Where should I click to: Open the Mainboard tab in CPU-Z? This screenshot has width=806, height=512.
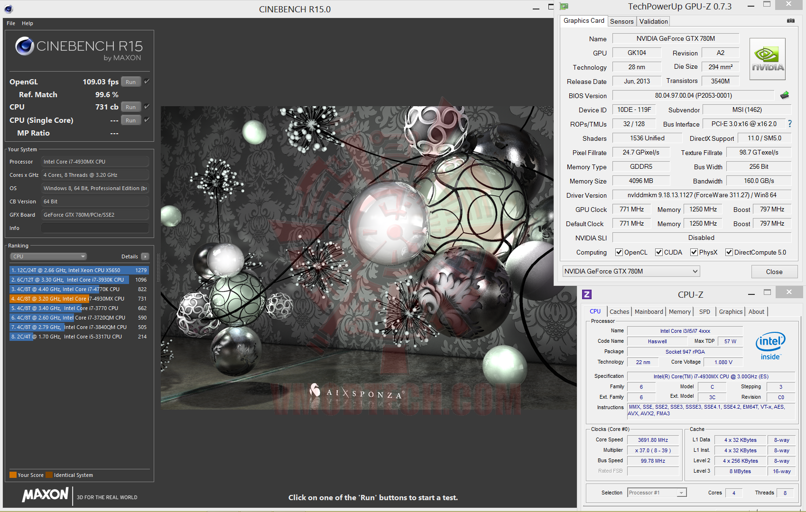click(649, 311)
